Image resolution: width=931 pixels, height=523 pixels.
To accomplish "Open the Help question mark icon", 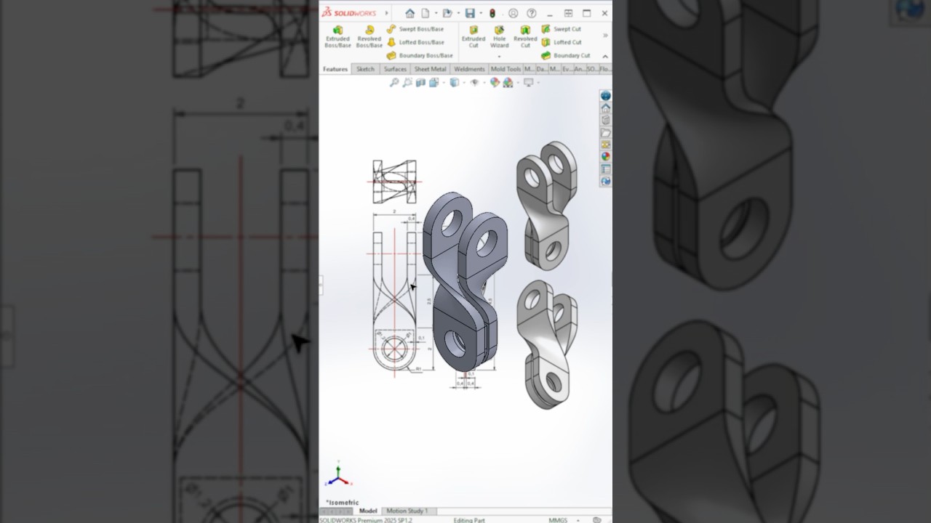I will click(532, 13).
